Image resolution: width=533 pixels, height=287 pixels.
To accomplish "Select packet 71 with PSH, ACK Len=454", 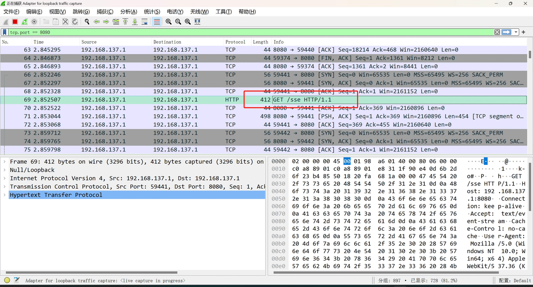I will [264, 116].
